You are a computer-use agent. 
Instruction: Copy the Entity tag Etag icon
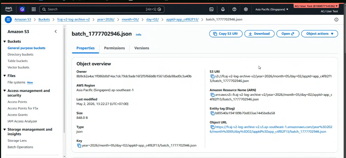(x=212, y=113)
